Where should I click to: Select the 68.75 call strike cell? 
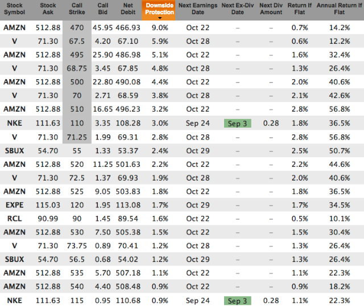point(77,68)
